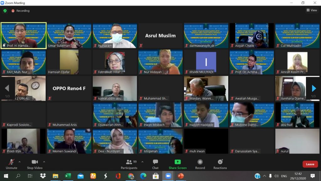Click the green encryption shield icon
This screenshot has height=181, width=321.
pyautogui.click(x=5, y=11)
